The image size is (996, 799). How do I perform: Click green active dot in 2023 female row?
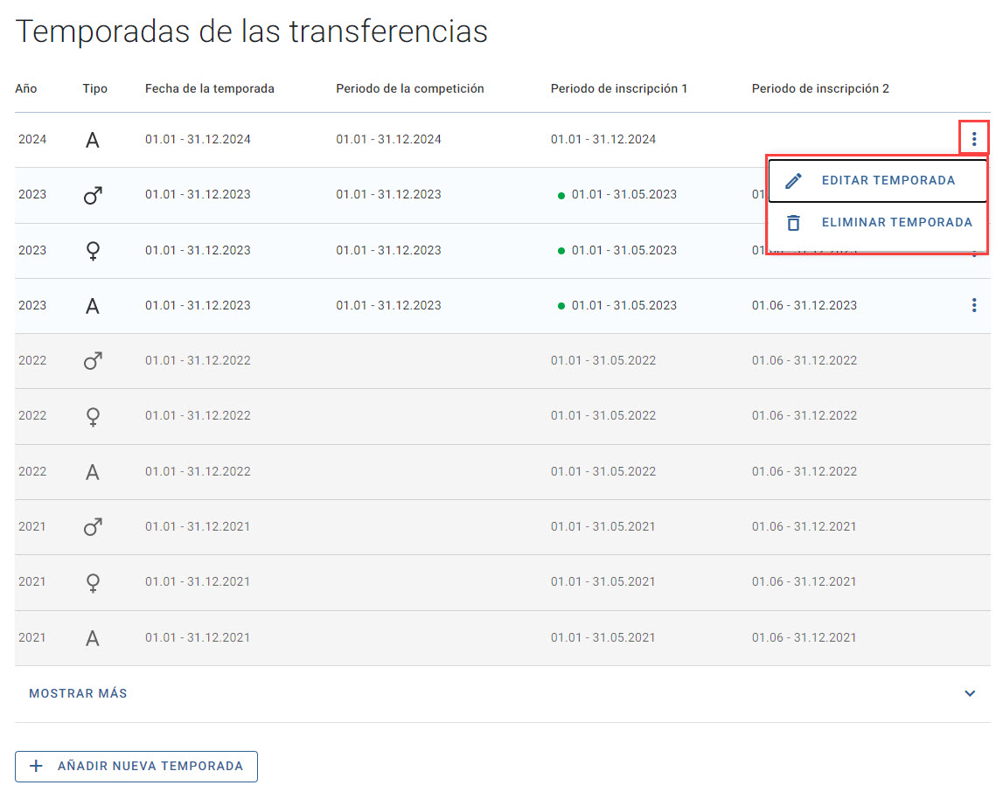tap(561, 251)
